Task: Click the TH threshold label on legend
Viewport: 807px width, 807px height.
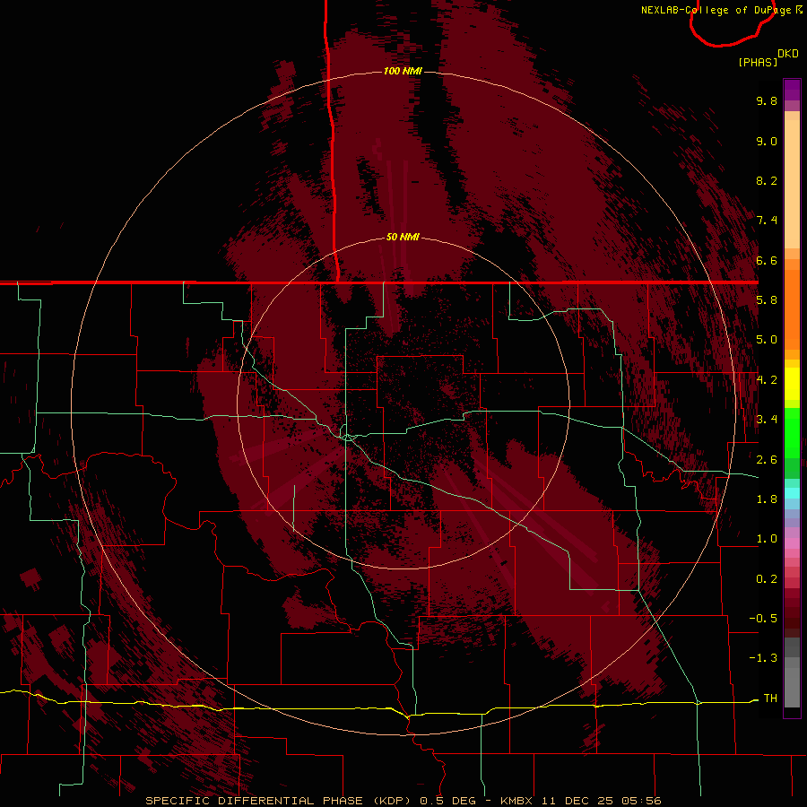Action: (x=770, y=699)
